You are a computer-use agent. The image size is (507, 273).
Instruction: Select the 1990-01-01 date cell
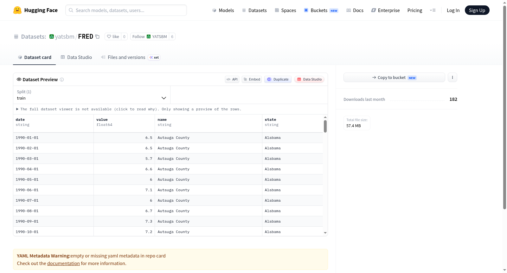[53, 138]
